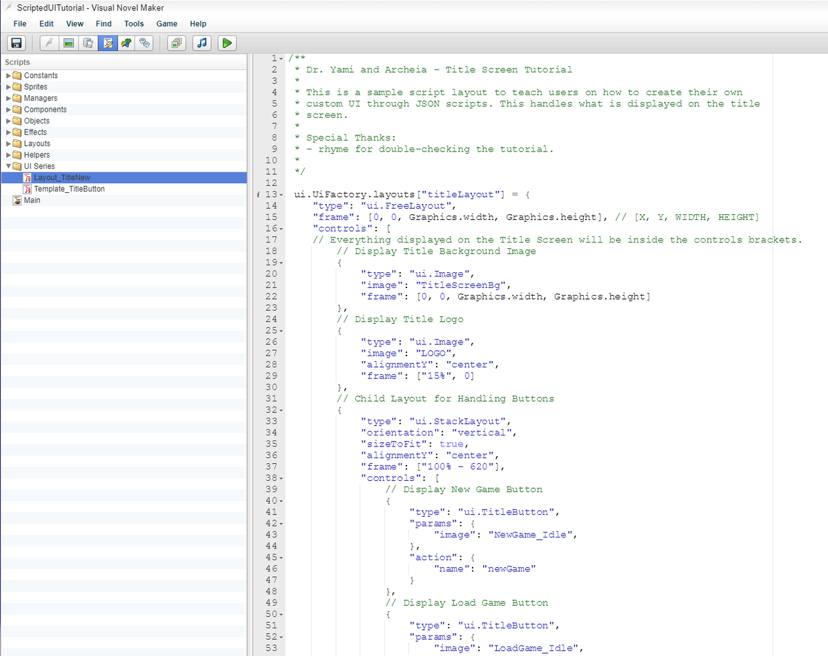Image resolution: width=828 pixels, height=656 pixels.
Task: Click the green Play test button
Action: (226, 43)
